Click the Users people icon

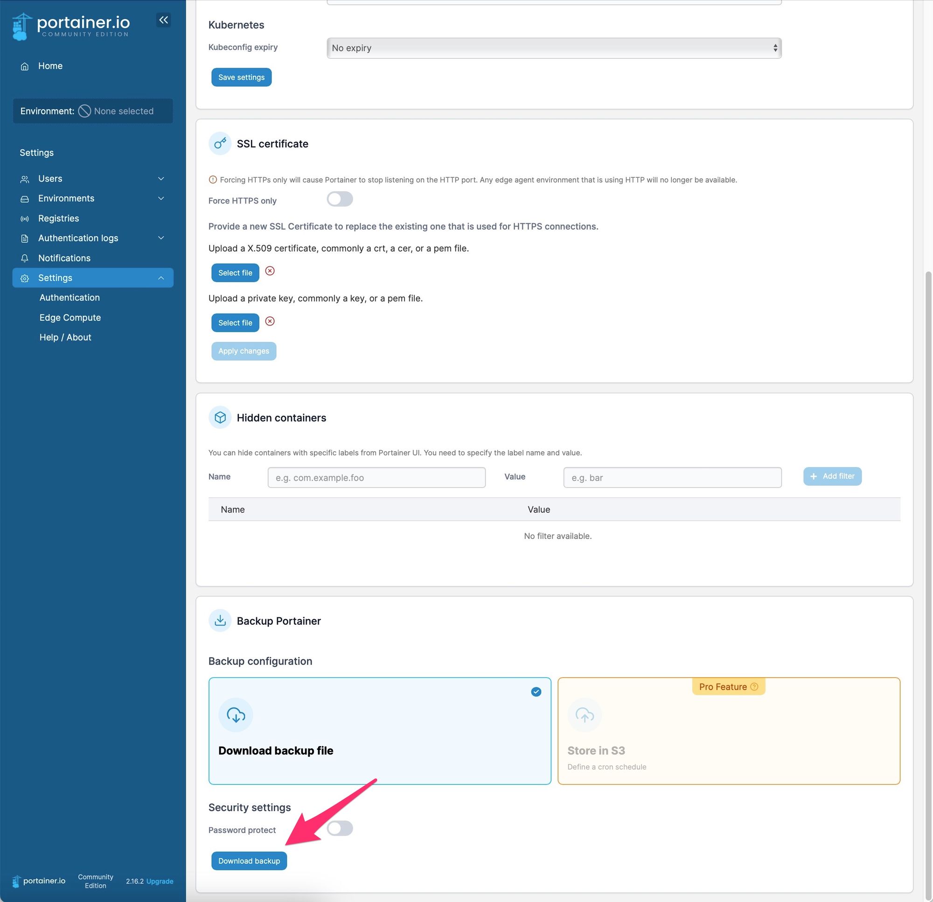pos(25,179)
